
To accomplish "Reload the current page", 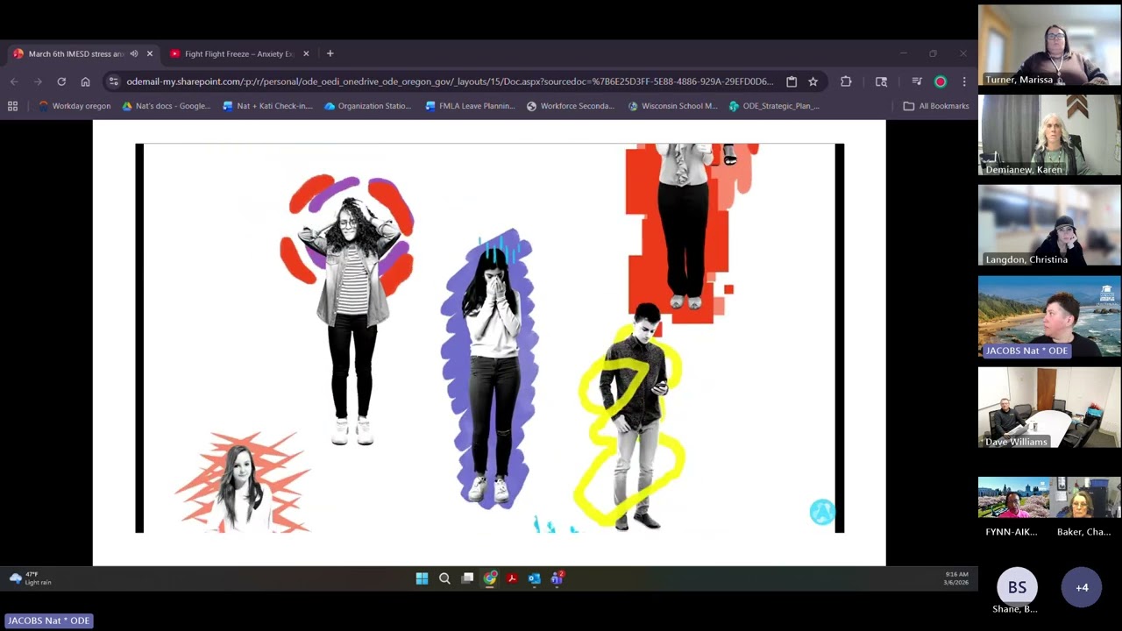I will 61,82.
